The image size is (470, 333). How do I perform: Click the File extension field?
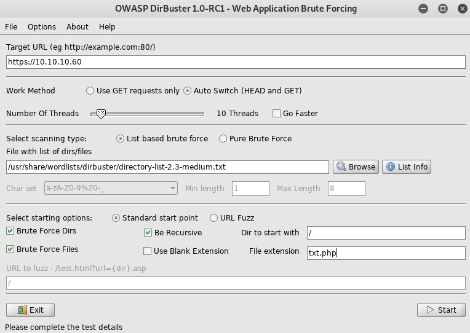tap(386, 253)
